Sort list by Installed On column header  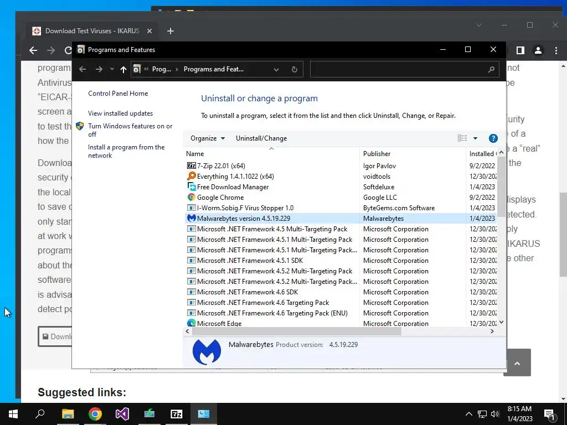pos(481,154)
